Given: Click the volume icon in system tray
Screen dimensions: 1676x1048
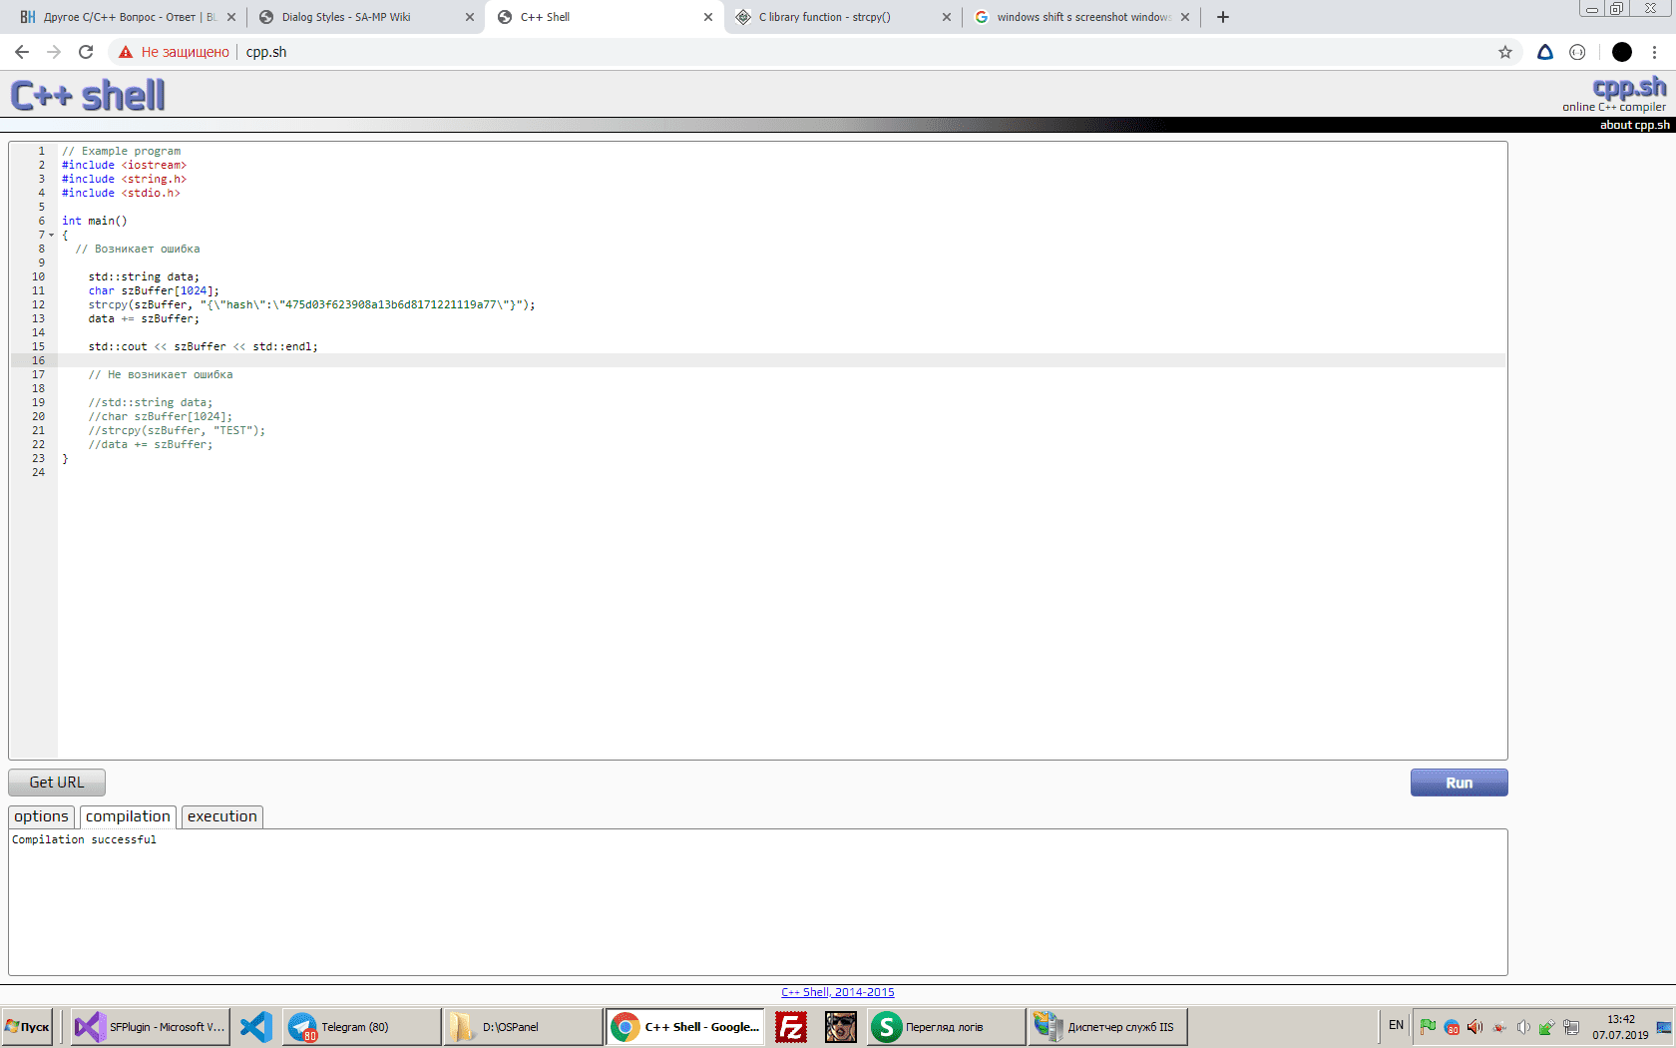Looking at the screenshot, I should point(1474,1027).
